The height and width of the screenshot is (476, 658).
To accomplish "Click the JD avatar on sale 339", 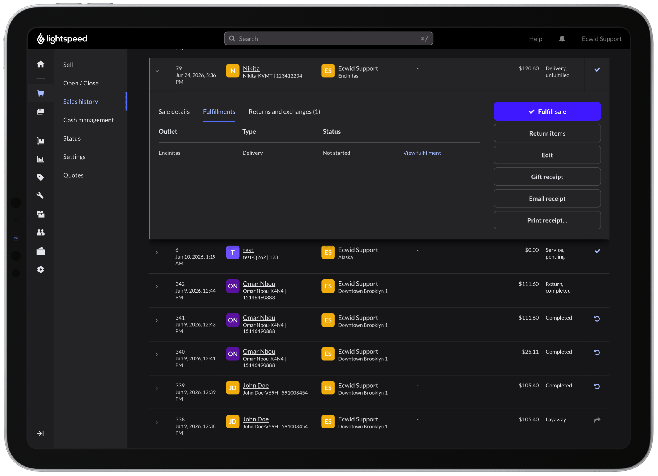I will 232,388.
